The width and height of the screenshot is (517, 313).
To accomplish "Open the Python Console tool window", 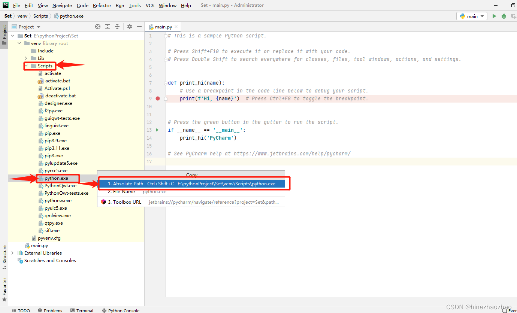I will [121, 310].
